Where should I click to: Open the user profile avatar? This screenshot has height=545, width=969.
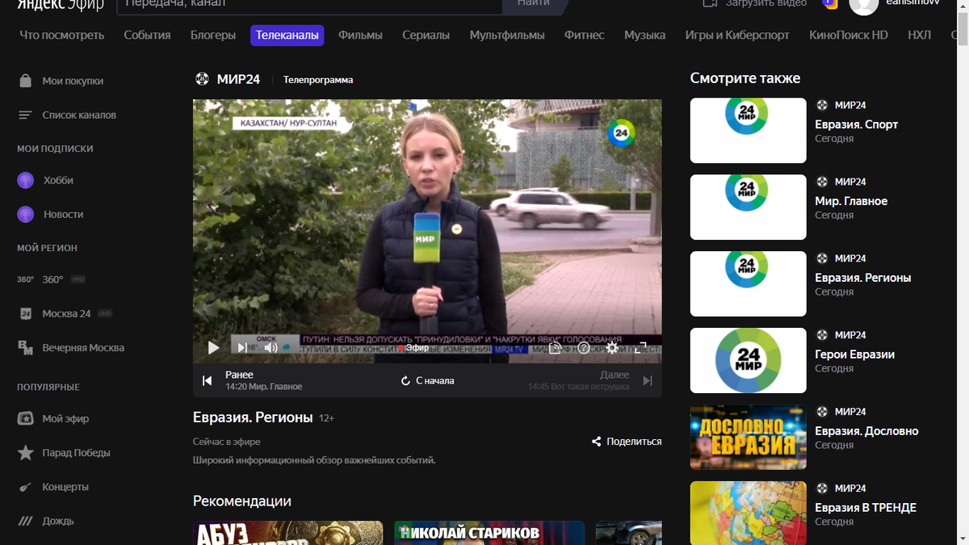(863, 5)
